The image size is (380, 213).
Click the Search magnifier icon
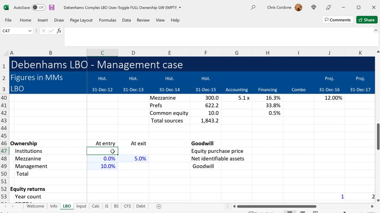(253, 7)
